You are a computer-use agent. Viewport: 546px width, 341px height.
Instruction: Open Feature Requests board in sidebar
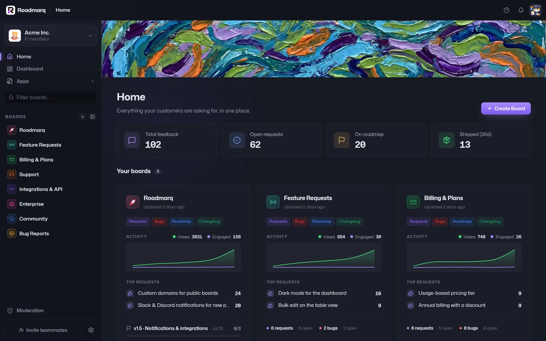51,145
